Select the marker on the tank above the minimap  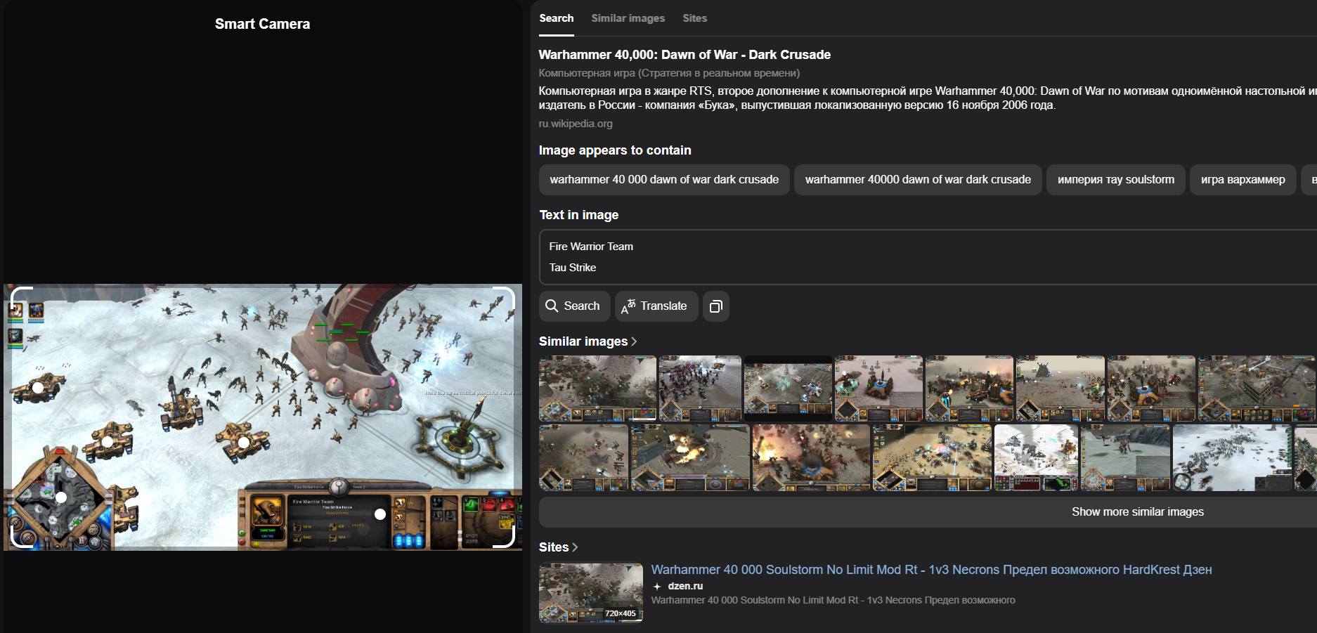(x=108, y=442)
